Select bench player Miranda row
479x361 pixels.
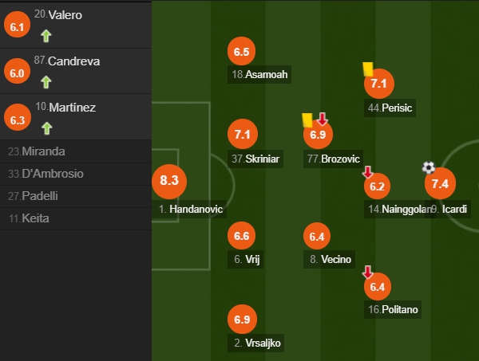pos(76,151)
